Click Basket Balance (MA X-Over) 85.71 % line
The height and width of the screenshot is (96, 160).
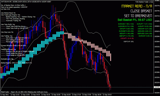pos(16,63)
